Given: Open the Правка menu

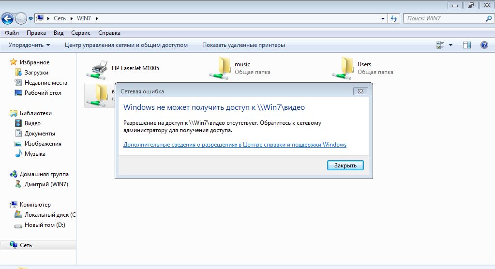Looking at the screenshot, I should pyautogui.click(x=36, y=33).
